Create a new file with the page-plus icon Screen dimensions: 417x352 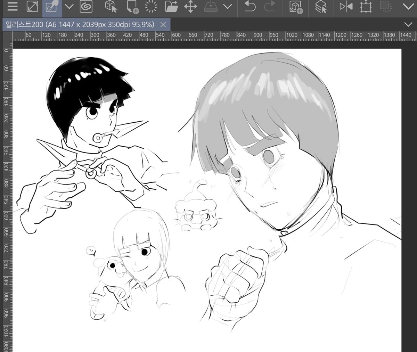132,7
